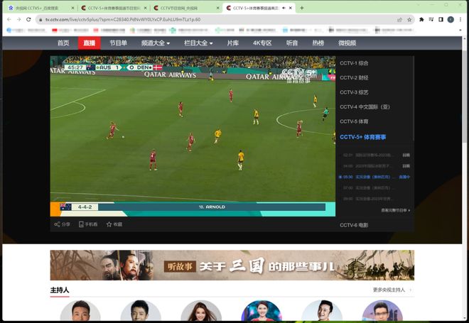Open the full programme list link
469x323 pixels.
[395, 210]
